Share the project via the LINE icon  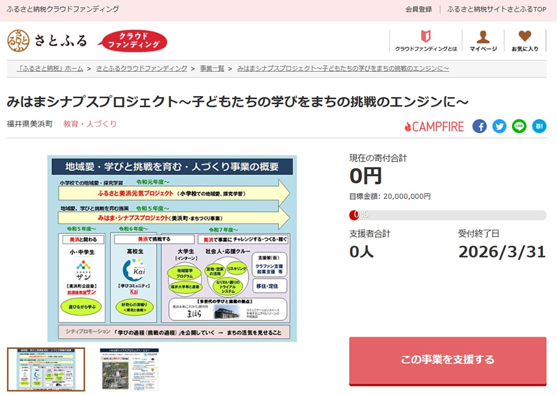coord(519,127)
